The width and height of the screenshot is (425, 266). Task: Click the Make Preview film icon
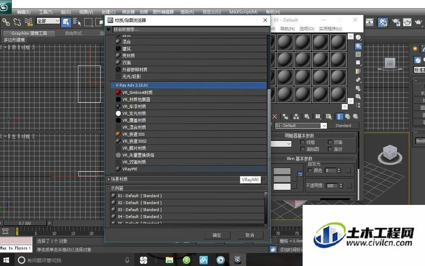click(x=358, y=80)
